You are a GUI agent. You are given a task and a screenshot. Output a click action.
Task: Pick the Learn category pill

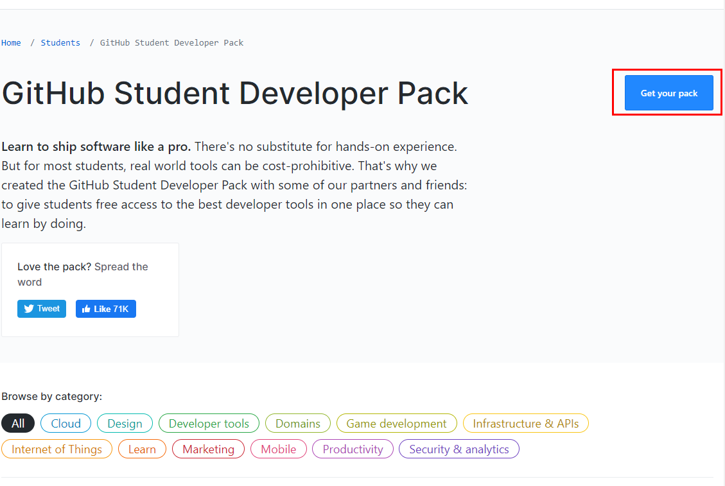[x=142, y=449]
